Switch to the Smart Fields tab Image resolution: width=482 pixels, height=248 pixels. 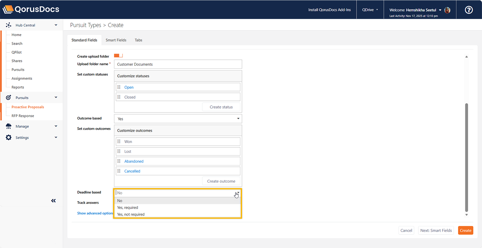pyautogui.click(x=116, y=40)
